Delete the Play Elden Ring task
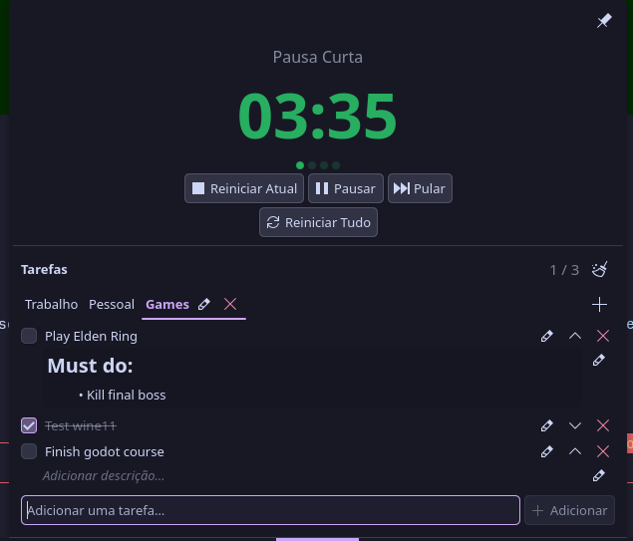 tap(602, 337)
